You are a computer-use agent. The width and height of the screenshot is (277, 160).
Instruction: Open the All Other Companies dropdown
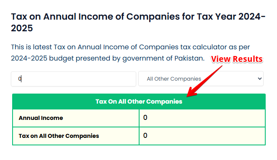(x=201, y=79)
